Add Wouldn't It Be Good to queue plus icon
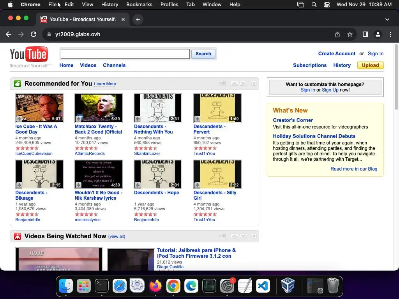399x299 pixels. coord(79,185)
